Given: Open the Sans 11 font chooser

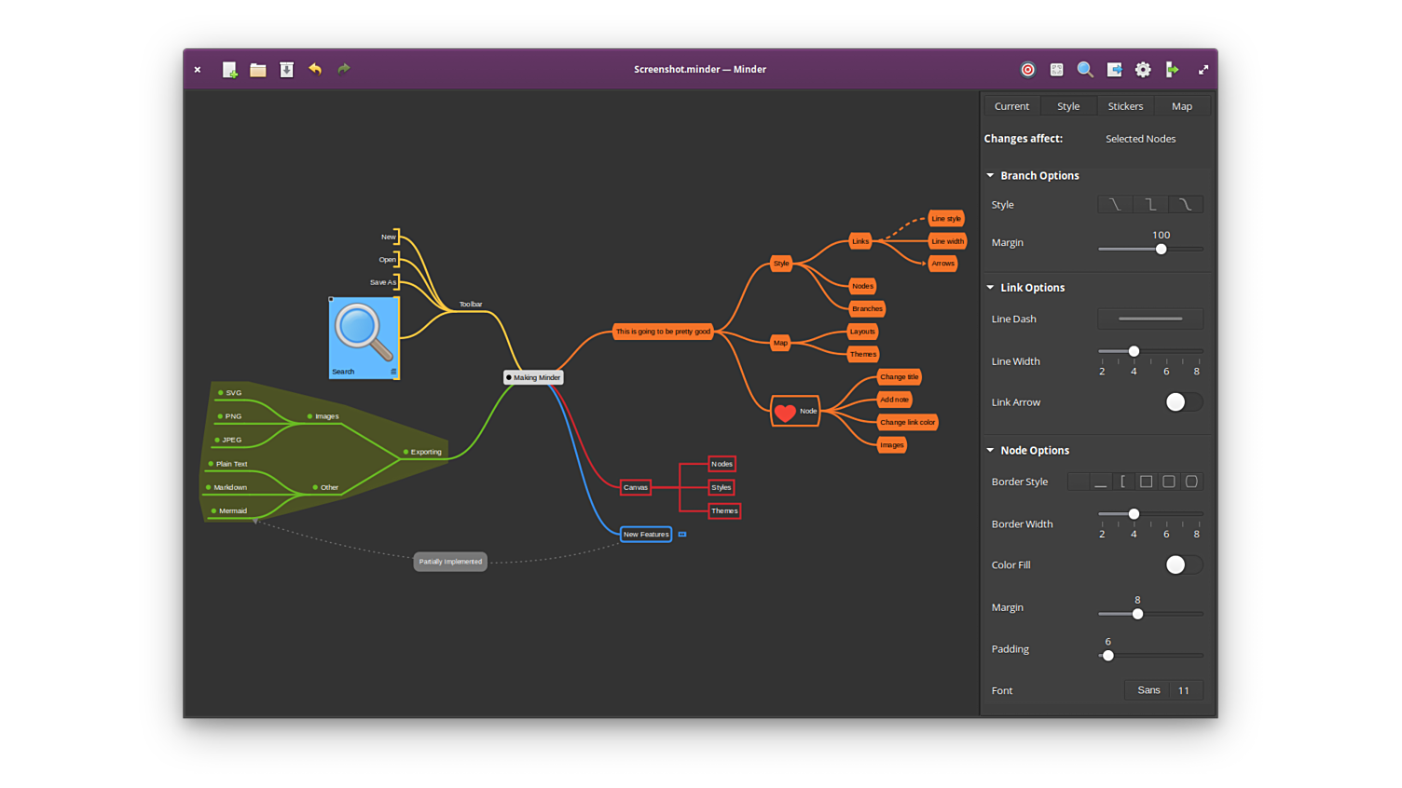Looking at the screenshot, I should pos(1163,690).
